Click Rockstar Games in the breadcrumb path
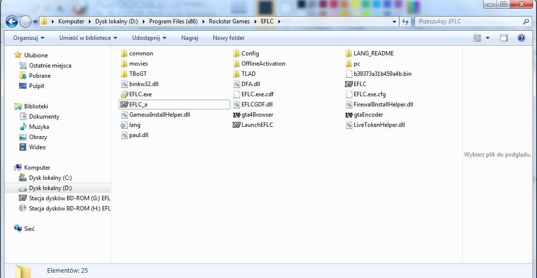This screenshot has width=537, height=278. click(229, 21)
